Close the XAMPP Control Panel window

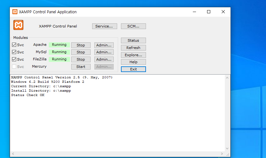223,12
